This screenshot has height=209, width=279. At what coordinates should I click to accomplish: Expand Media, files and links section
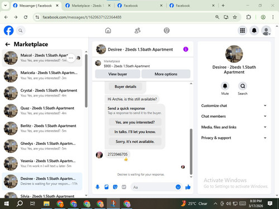[234, 127]
